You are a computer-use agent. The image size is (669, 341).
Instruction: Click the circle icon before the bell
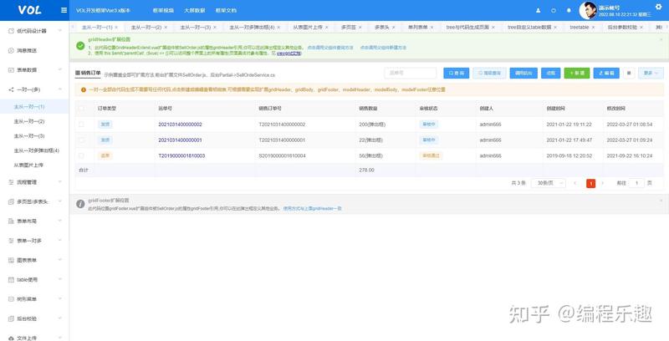554,10
